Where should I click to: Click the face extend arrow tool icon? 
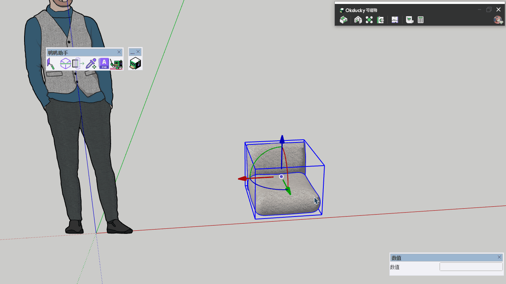tap(78, 64)
